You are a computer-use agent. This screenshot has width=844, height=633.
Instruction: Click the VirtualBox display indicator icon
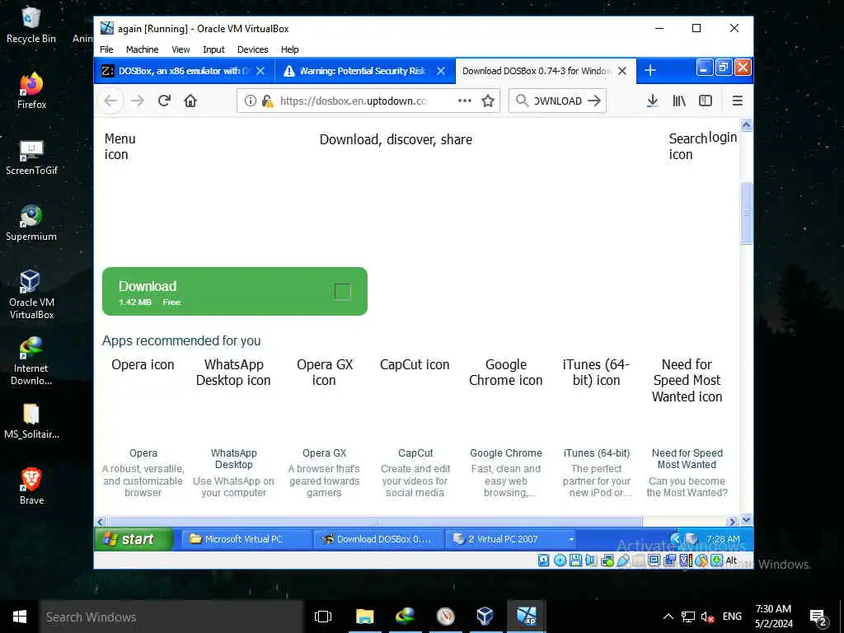(654, 560)
